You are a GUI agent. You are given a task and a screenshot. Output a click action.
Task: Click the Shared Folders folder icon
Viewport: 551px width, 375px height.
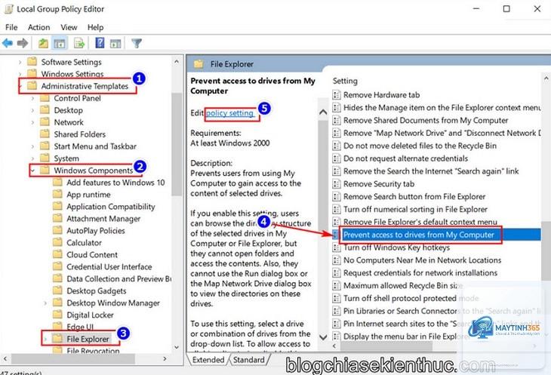(45, 134)
